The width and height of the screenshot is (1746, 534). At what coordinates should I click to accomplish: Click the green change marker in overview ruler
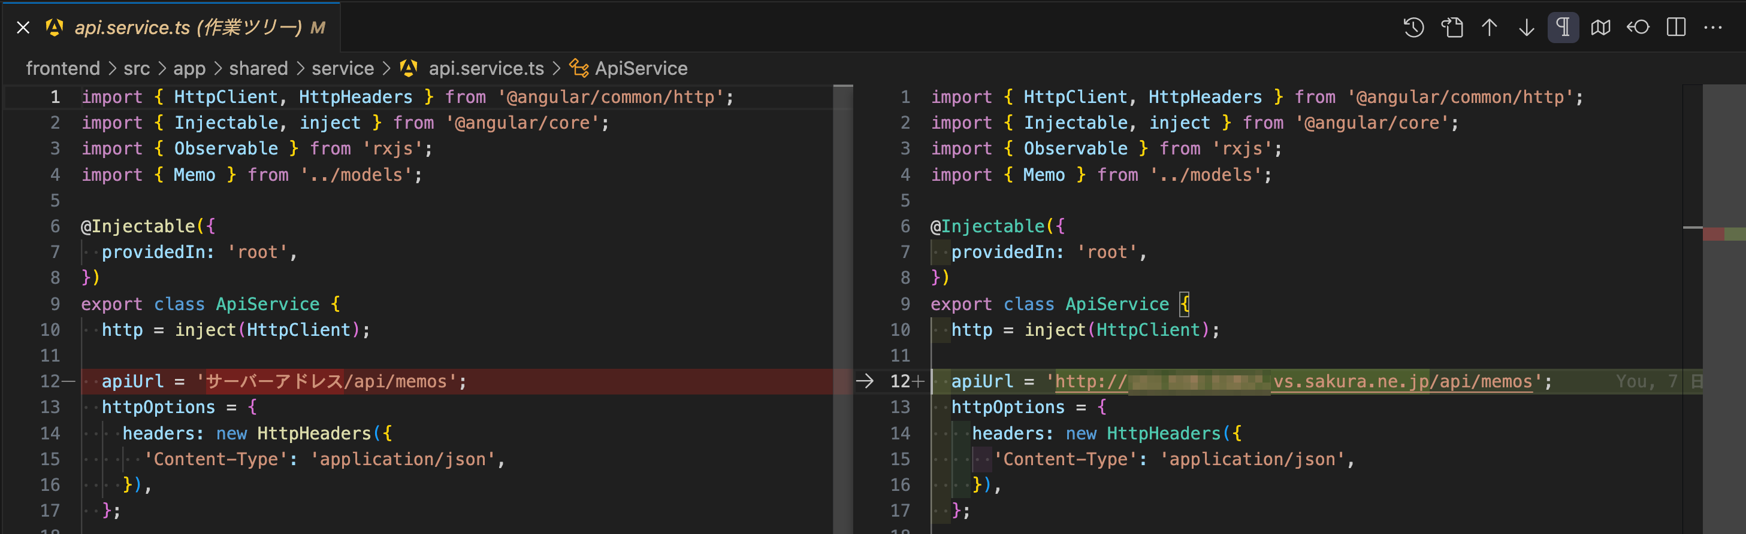pyautogui.click(x=1735, y=234)
